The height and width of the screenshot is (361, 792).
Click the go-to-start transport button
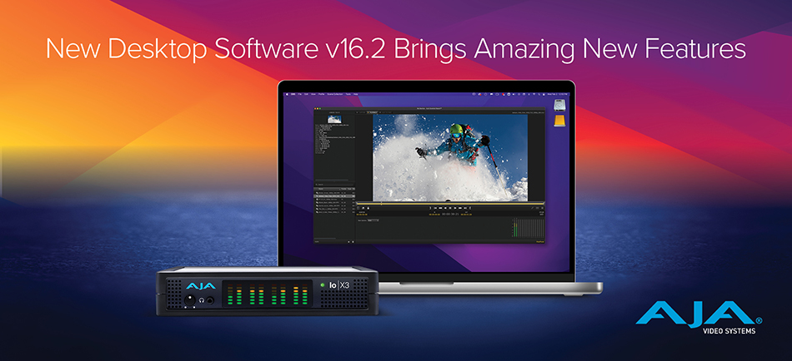[435, 208]
